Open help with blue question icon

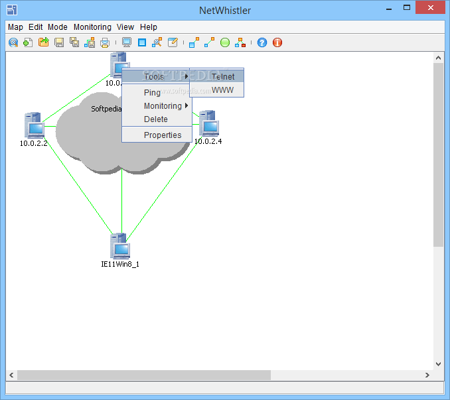coord(262,42)
